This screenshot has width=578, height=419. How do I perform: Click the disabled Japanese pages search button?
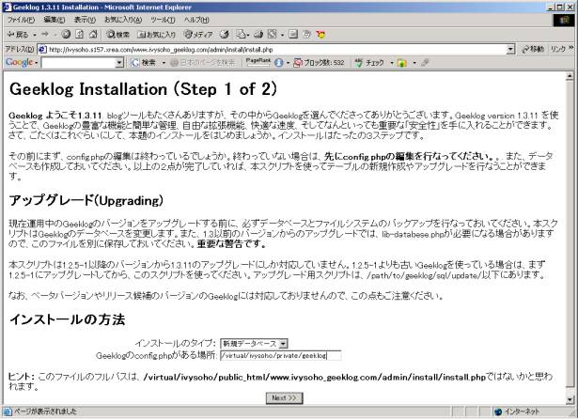click(x=202, y=63)
